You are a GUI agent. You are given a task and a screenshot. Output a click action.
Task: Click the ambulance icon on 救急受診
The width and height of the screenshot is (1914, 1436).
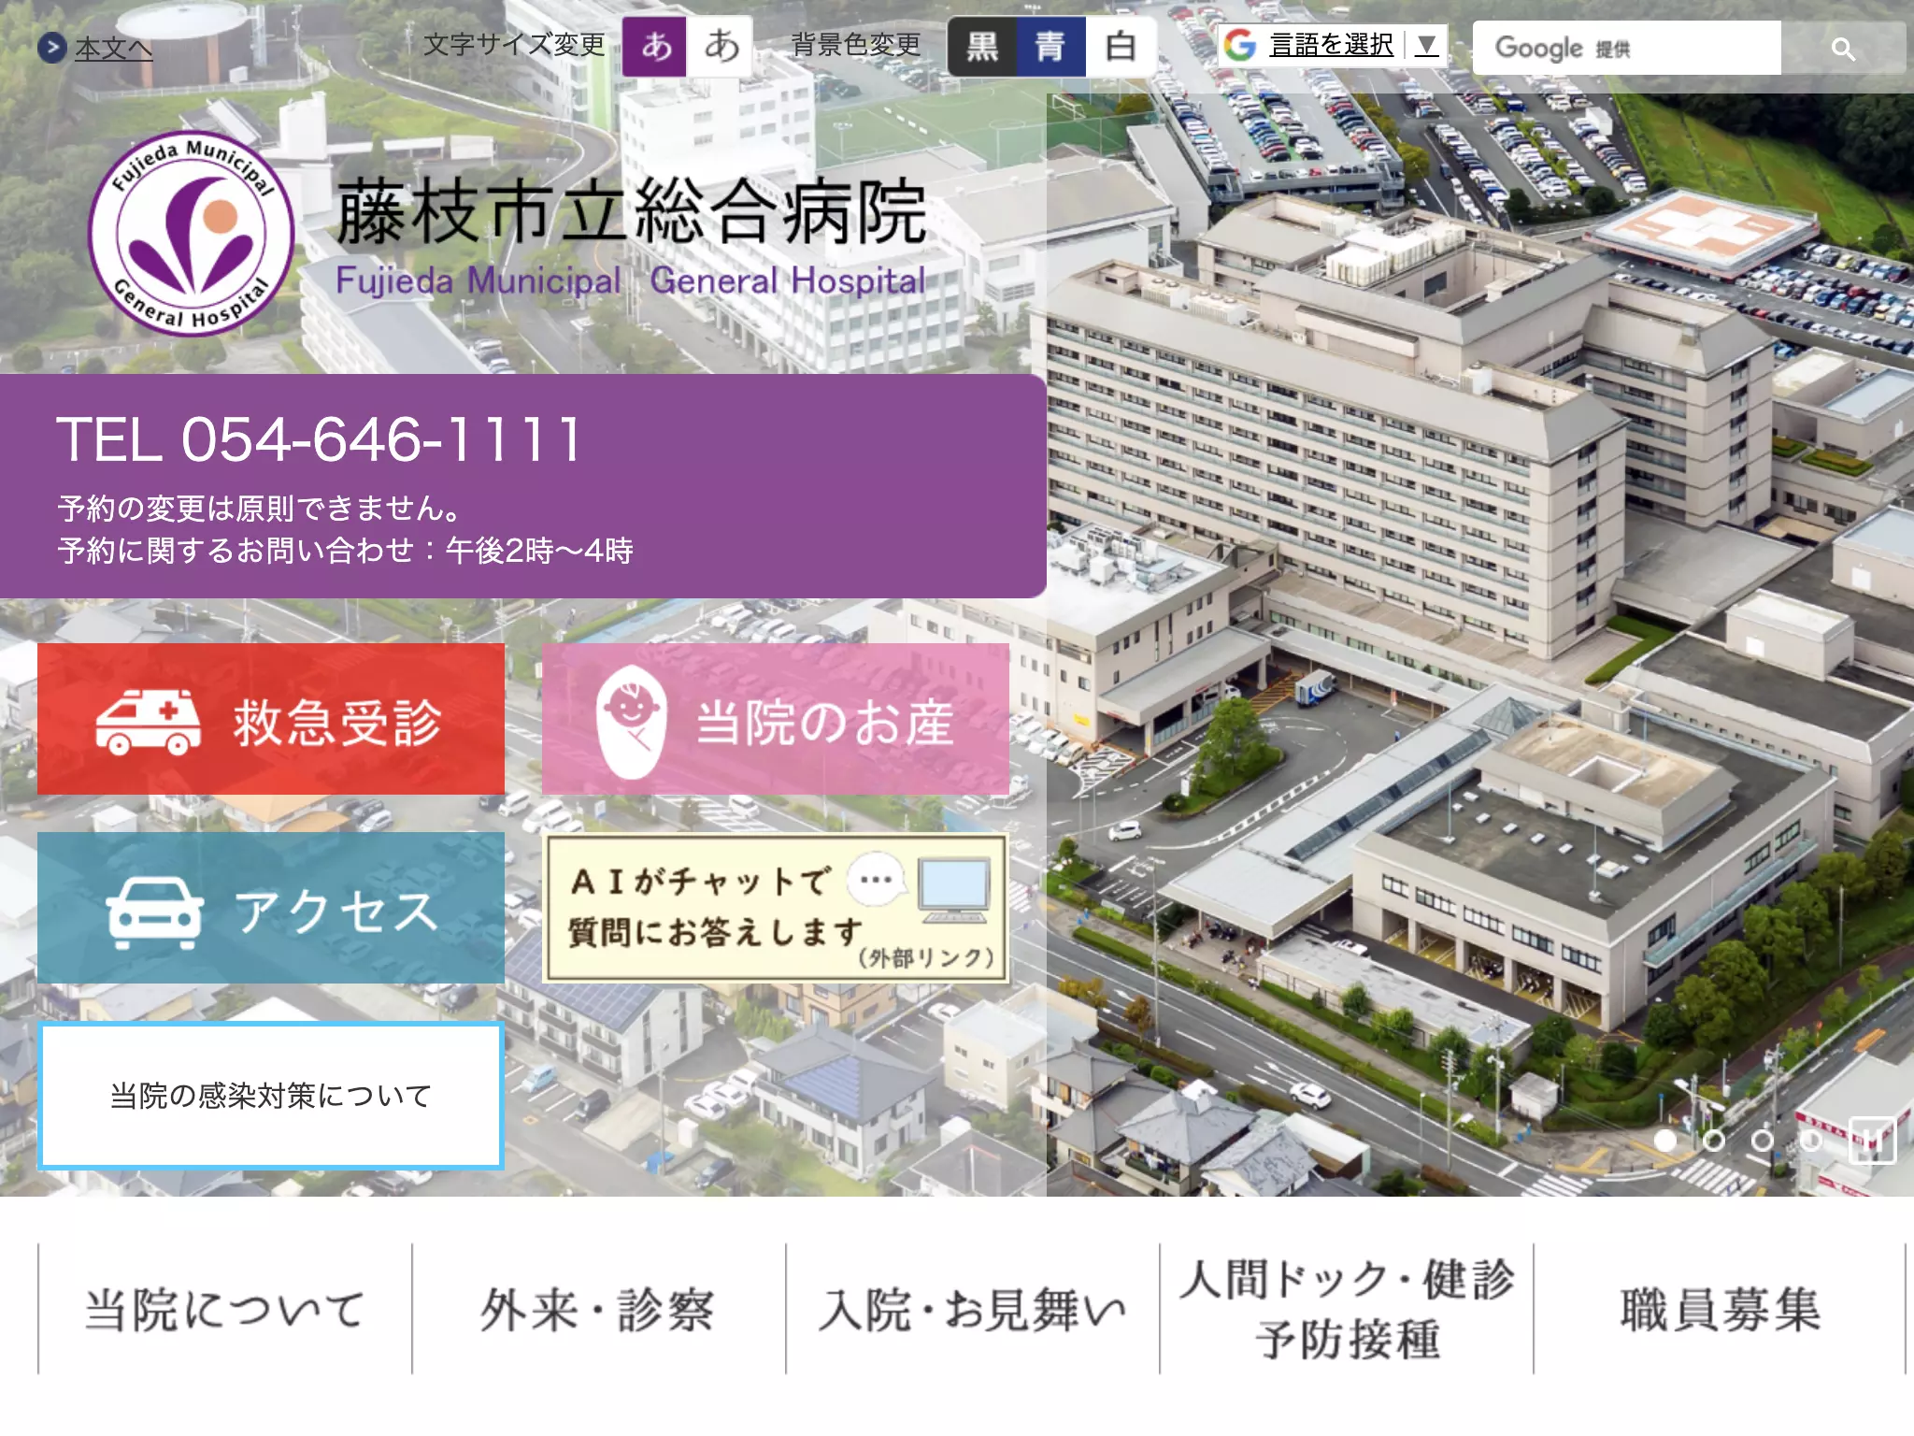tap(148, 722)
